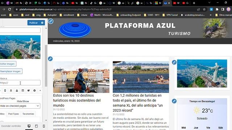Open the ar.desktop.tenaris bookmark
232x130 pixels.
(x=193, y=15)
